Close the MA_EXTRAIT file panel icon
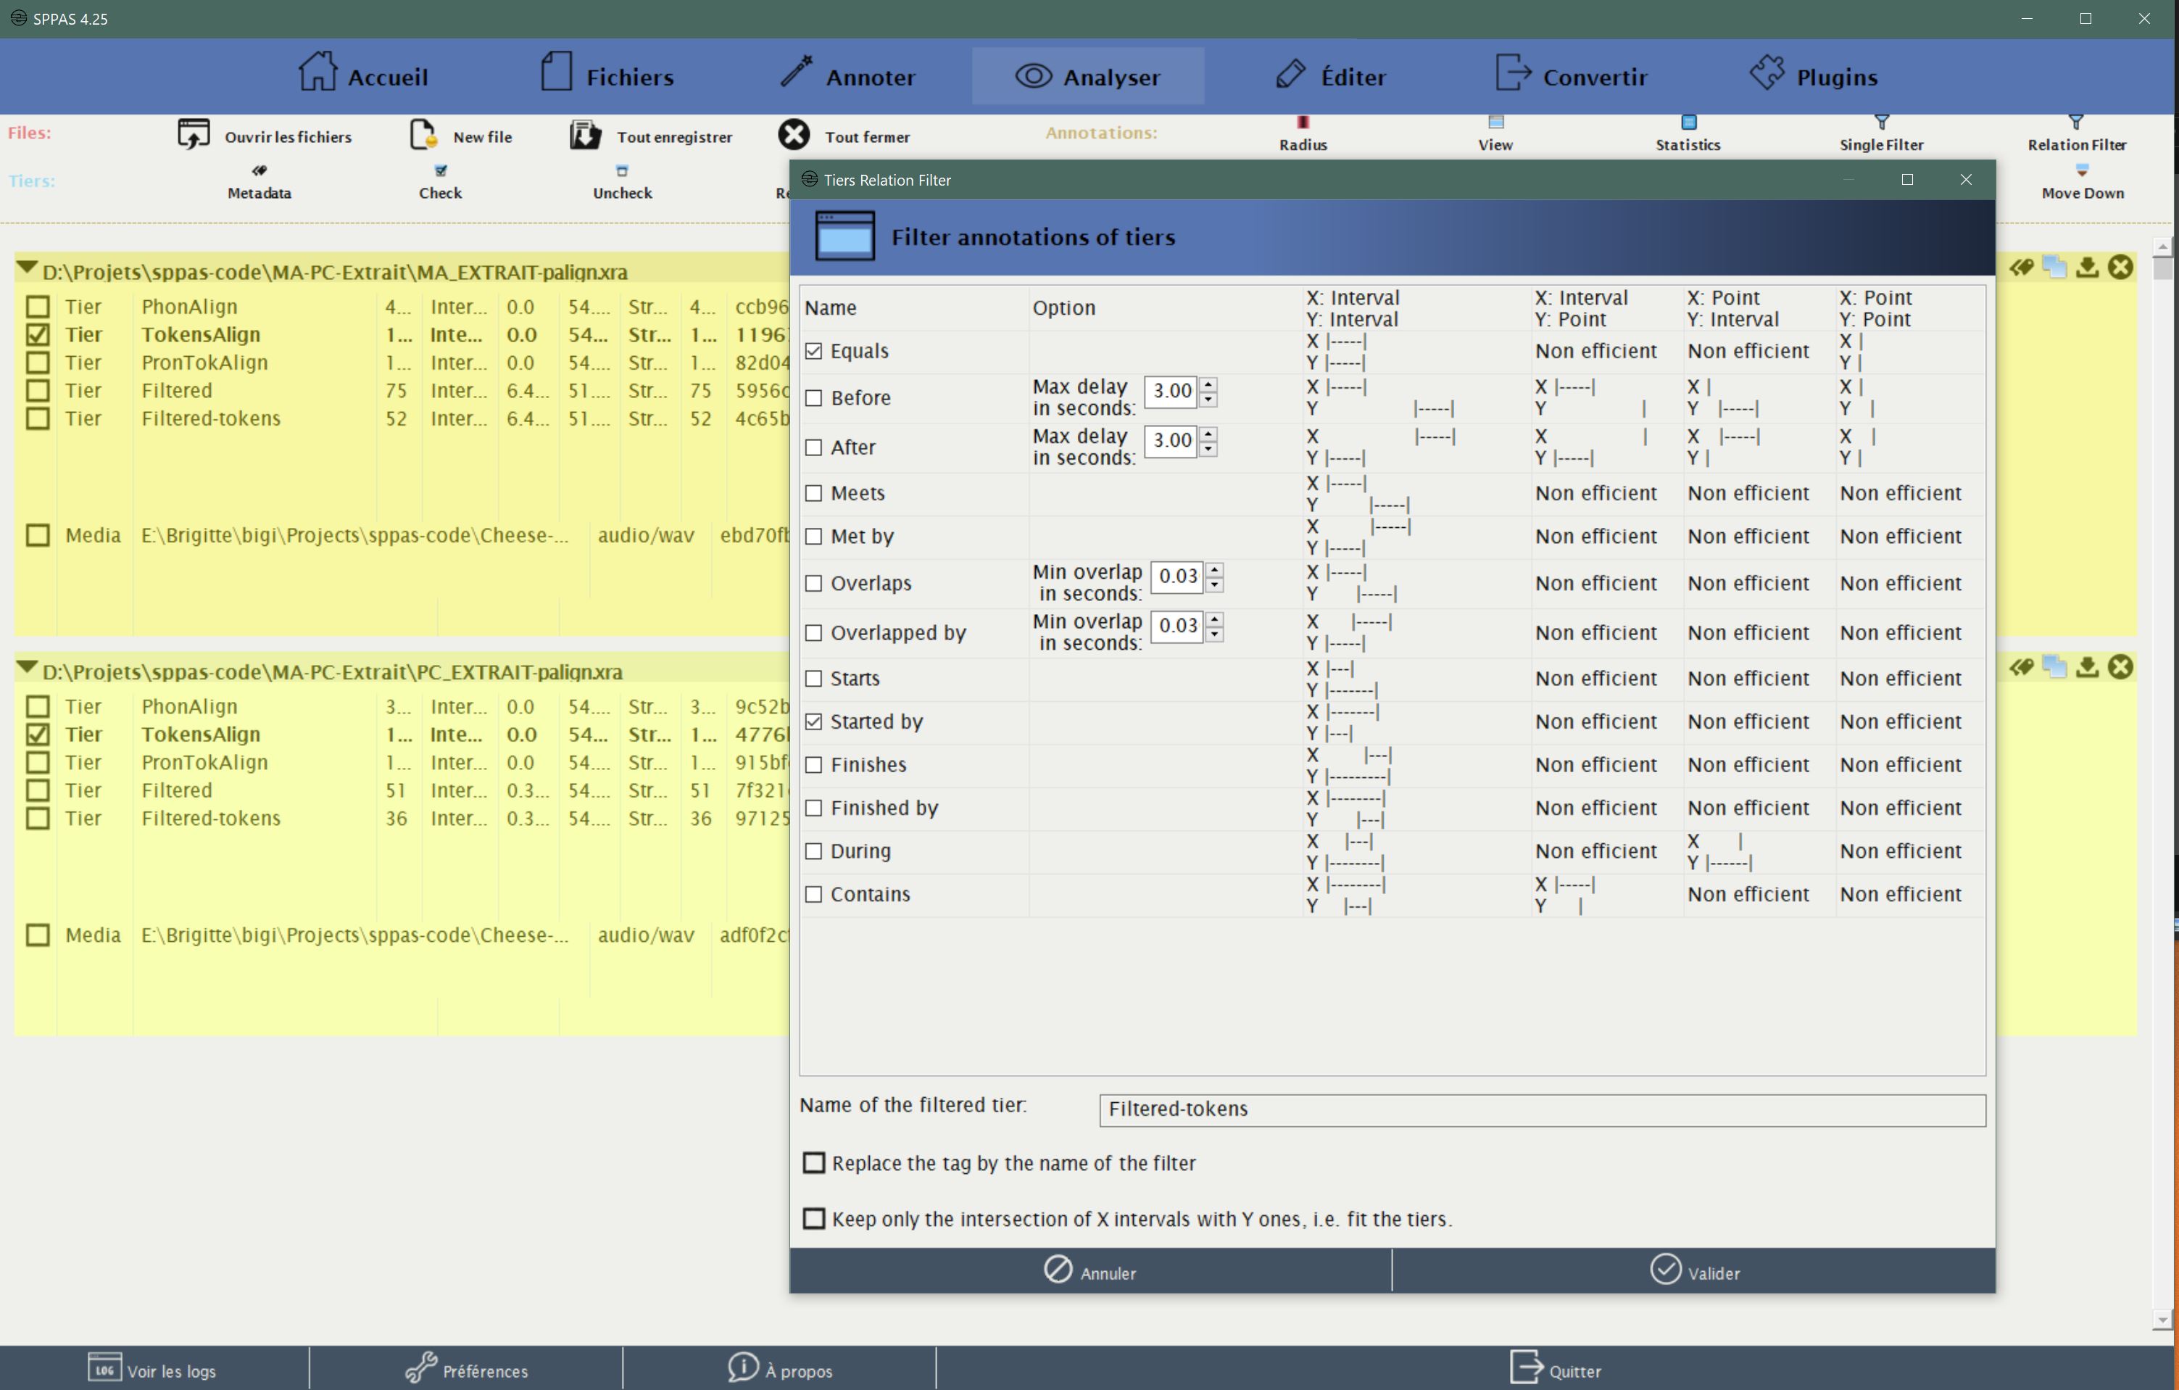Screen dimensions: 2179x1390 2120,267
